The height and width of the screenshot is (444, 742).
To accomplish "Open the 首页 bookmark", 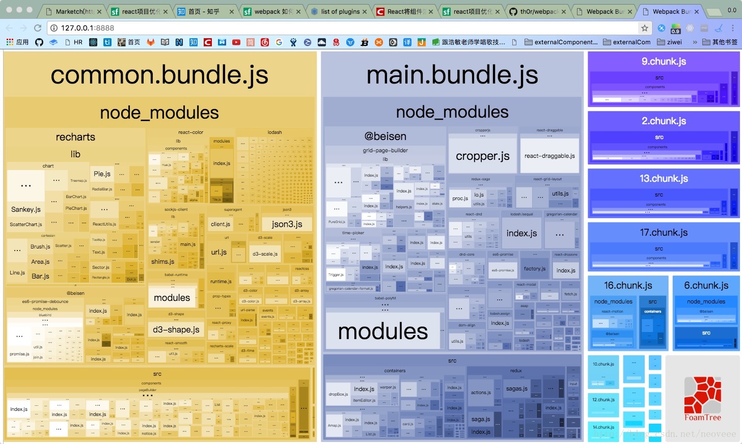I will (128, 42).
